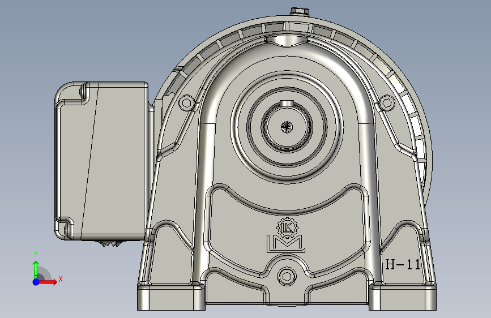Select the keyway slot on the shaft bore

(287, 103)
